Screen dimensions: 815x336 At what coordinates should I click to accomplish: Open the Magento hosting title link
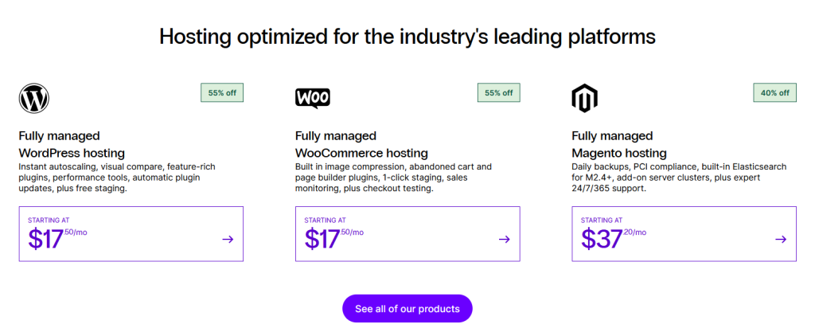coord(618,153)
